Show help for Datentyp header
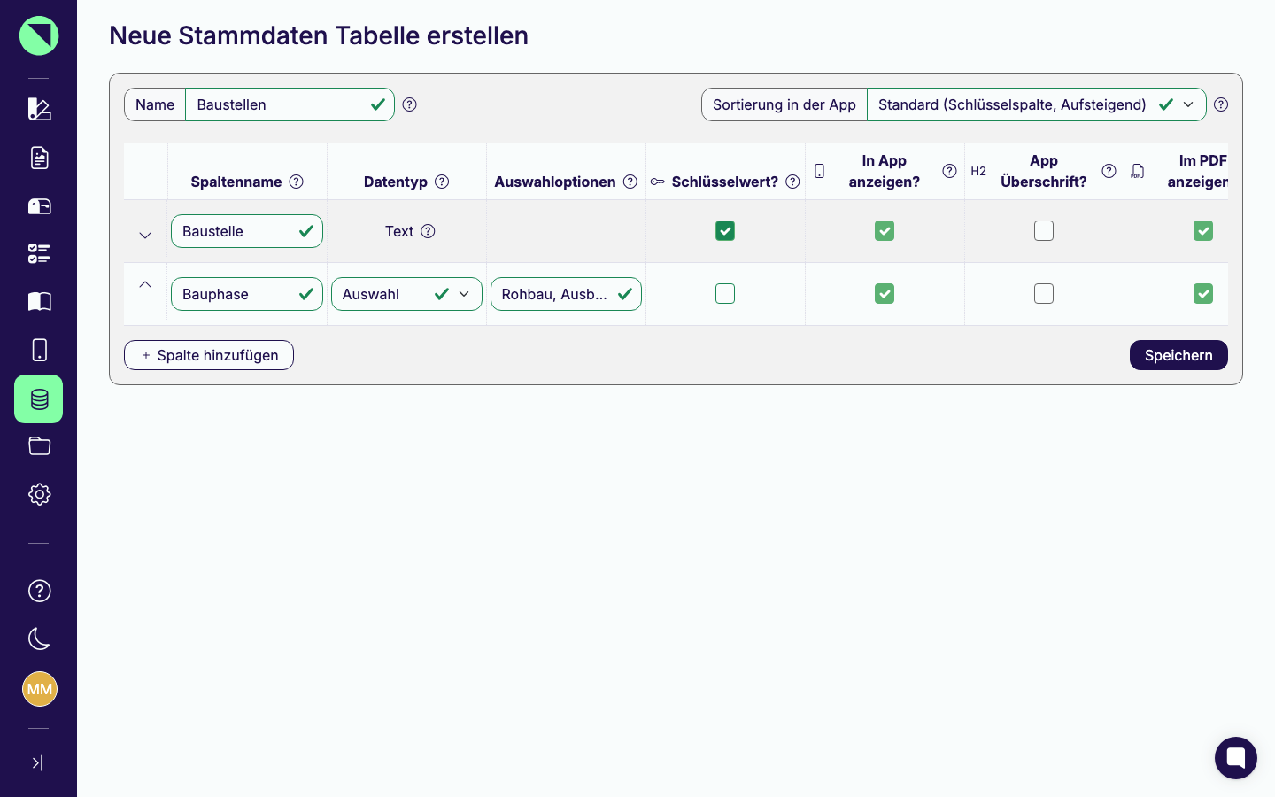This screenshot has height=797, width=1275. [x=442, y=182]
